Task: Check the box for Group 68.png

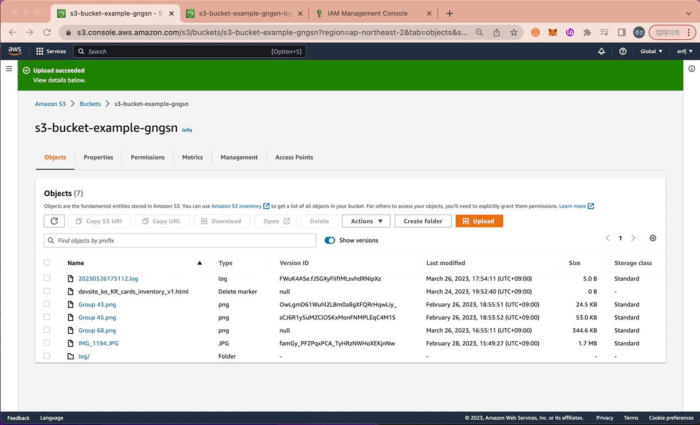Action: [47, 330]
